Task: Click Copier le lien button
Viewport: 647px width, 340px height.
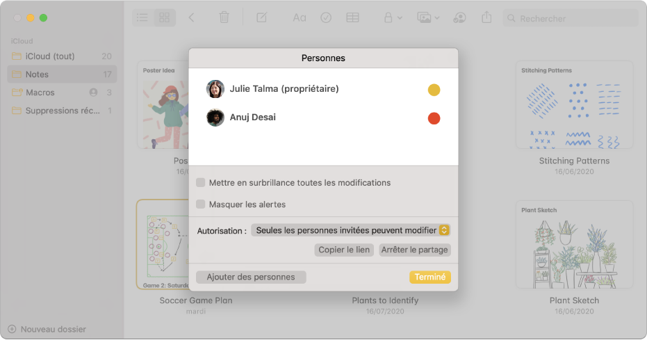Action: click(344, 250)
